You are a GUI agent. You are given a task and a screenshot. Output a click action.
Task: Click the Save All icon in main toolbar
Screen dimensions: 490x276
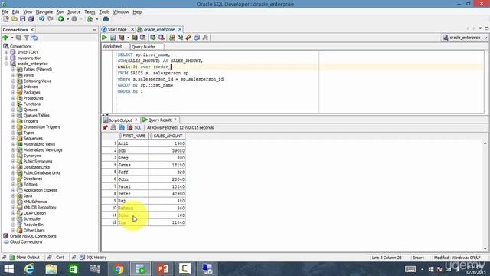[31, 19]
